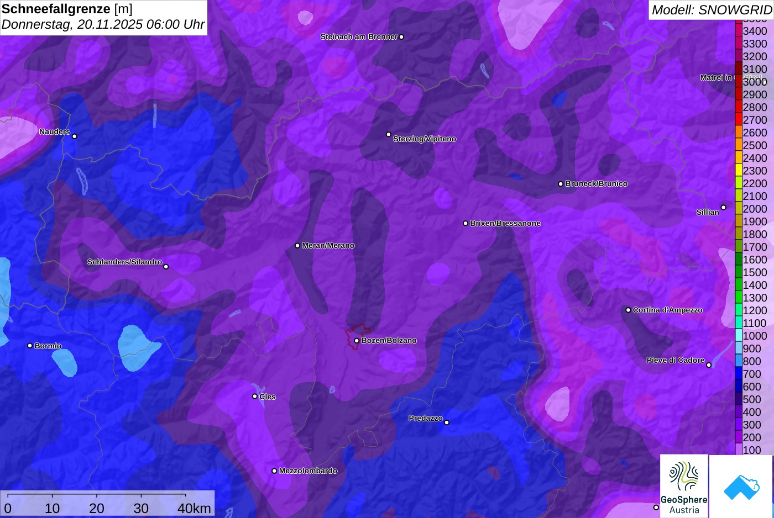Click the 'Meran/Merano' city label

[x=328, y=246]
